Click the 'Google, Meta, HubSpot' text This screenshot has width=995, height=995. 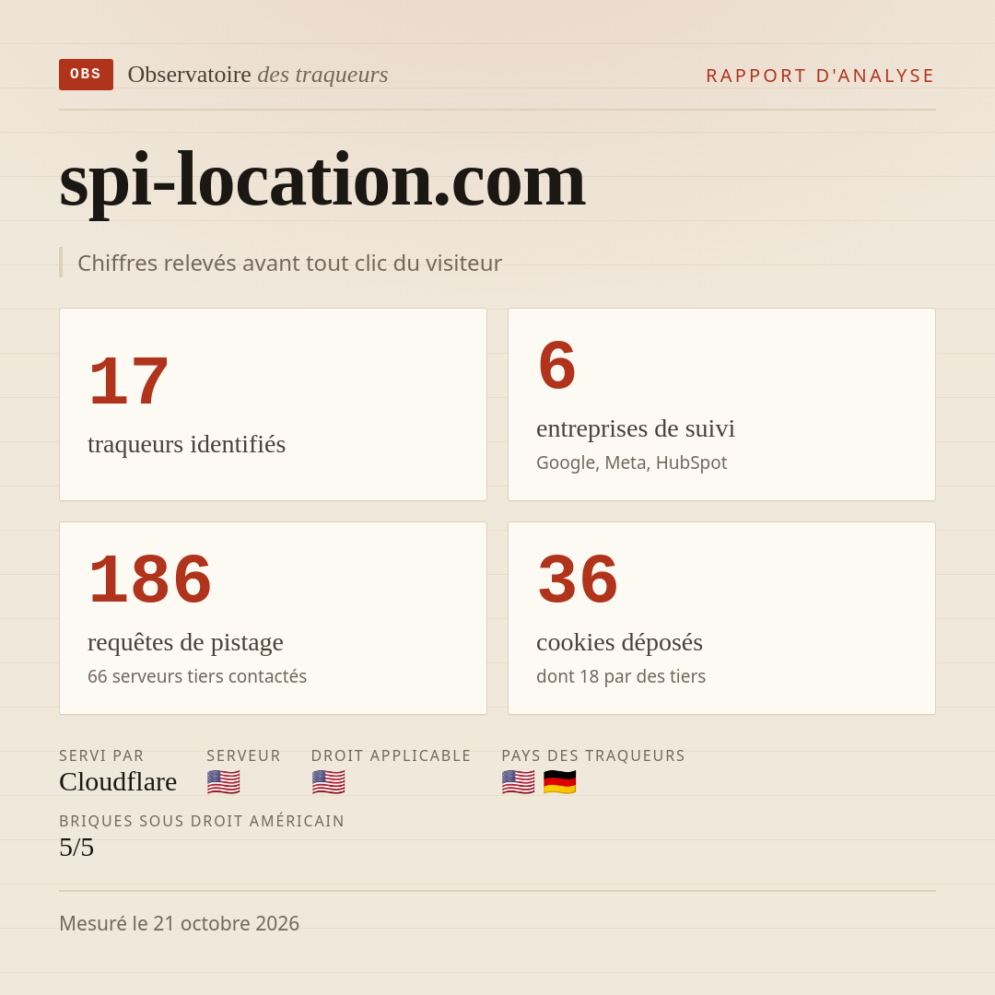pyautogui.click(x=631, y=462)
